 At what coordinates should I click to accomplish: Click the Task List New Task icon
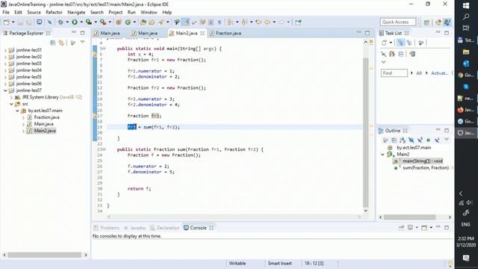pos(384,43)
